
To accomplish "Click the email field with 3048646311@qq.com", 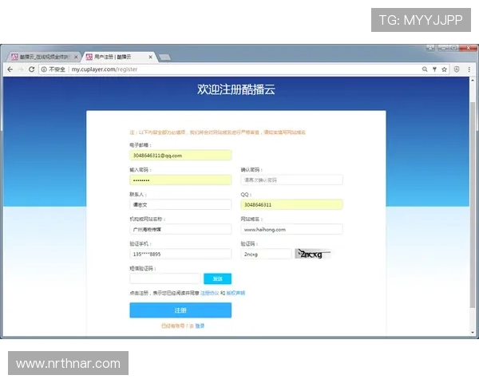I will pyautogui.click(x=180, y=155).
